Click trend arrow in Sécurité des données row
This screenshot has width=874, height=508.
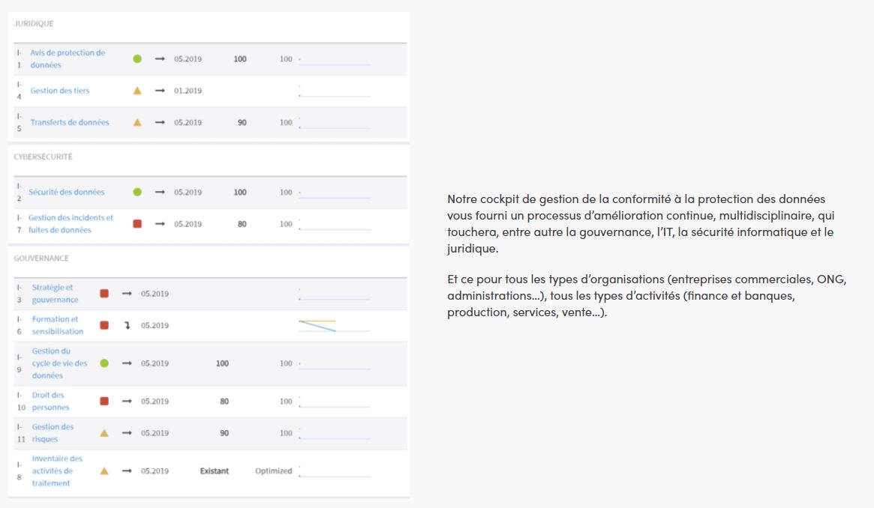(x=160, y=192)
